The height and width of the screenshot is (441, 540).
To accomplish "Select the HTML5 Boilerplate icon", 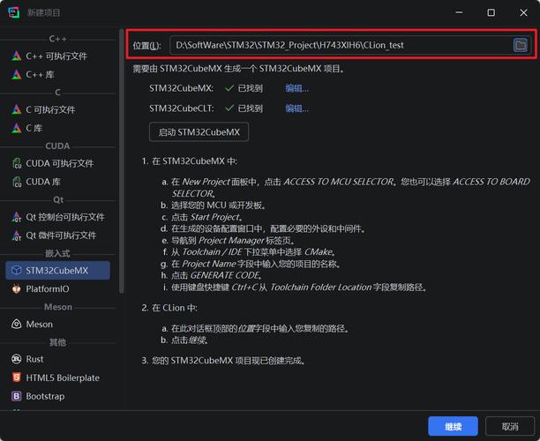I will pos(16,377).
